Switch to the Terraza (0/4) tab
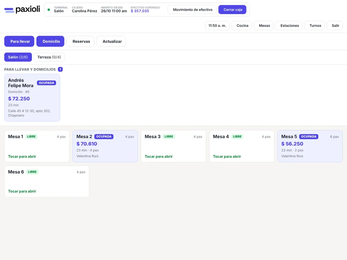 tap(49, 57)
